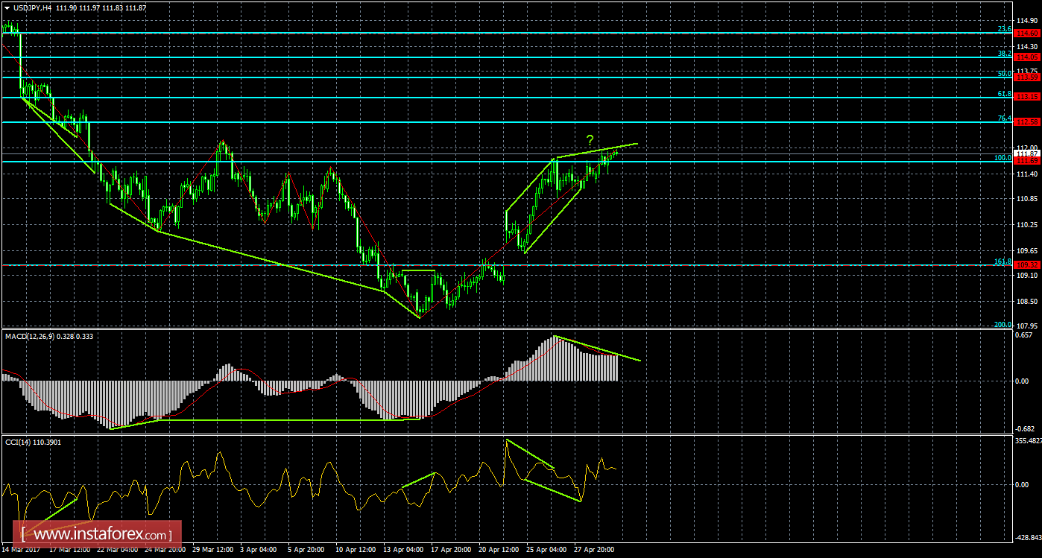Click the red 114.60 price tag
Viewport: 1042px width, 558px height.
[x=1029, y=34]
